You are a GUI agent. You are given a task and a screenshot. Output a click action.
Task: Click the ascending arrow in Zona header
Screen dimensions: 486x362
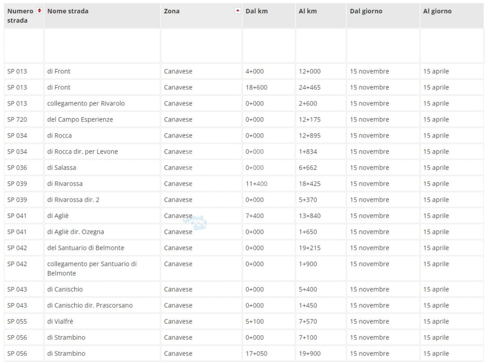[238, 11]
